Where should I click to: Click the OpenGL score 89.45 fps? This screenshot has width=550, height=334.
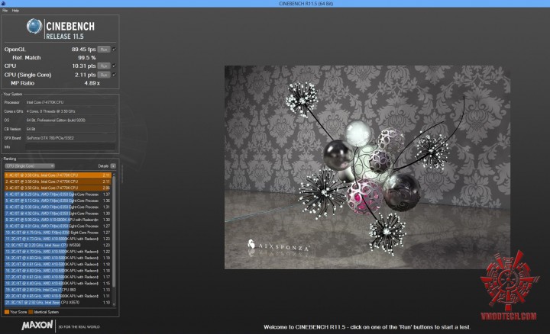point(83,50)
